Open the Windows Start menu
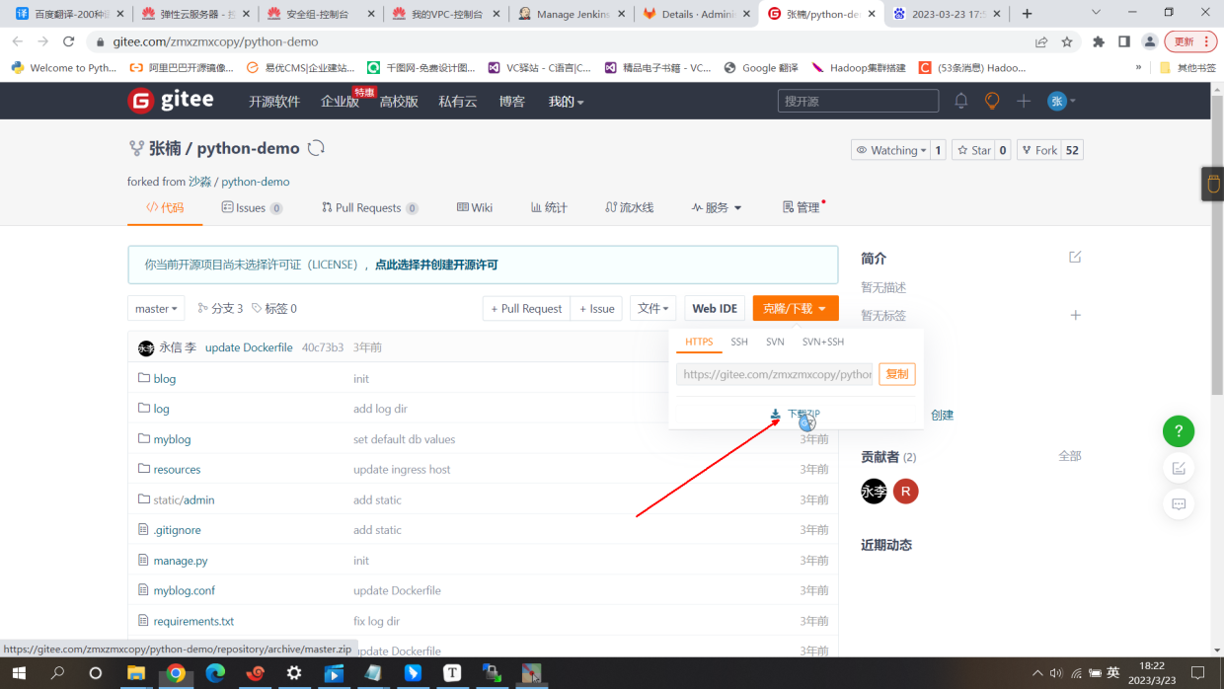The height and width of the screenshot is (689, 1224). pos(19,673)
